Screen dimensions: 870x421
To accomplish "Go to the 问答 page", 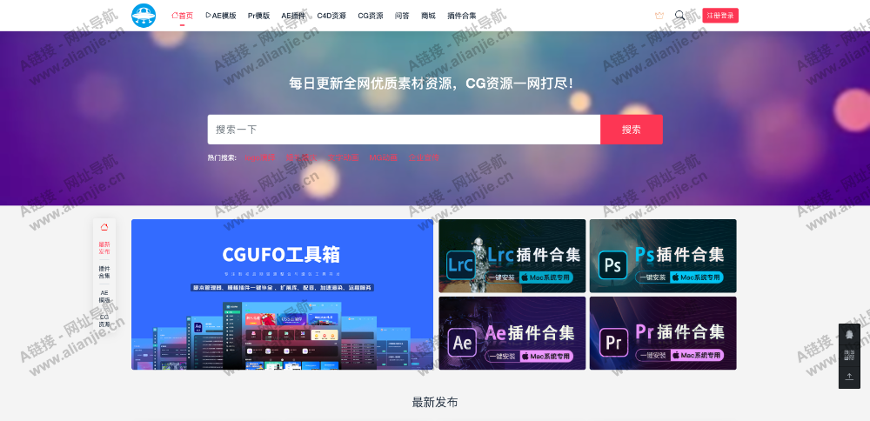I will click(x=402, y=16).
